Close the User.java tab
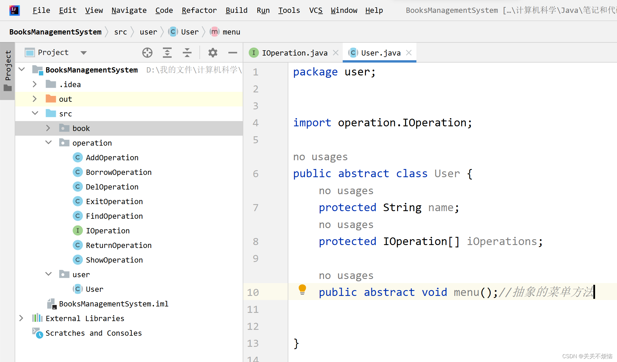Viewport: 617px width, 362px height. coord(409,53)
